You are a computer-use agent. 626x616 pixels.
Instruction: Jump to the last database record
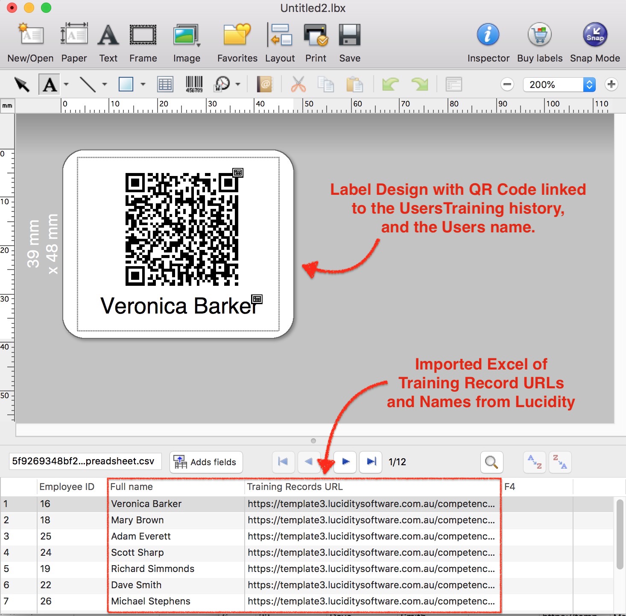click(370, 462)
